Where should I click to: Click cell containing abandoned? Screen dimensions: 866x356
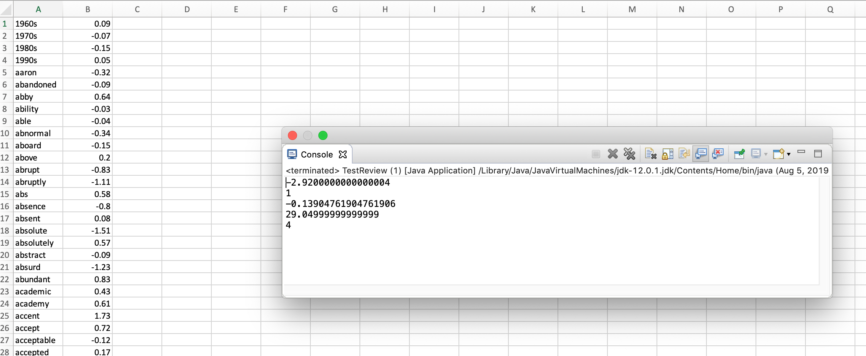38,84
